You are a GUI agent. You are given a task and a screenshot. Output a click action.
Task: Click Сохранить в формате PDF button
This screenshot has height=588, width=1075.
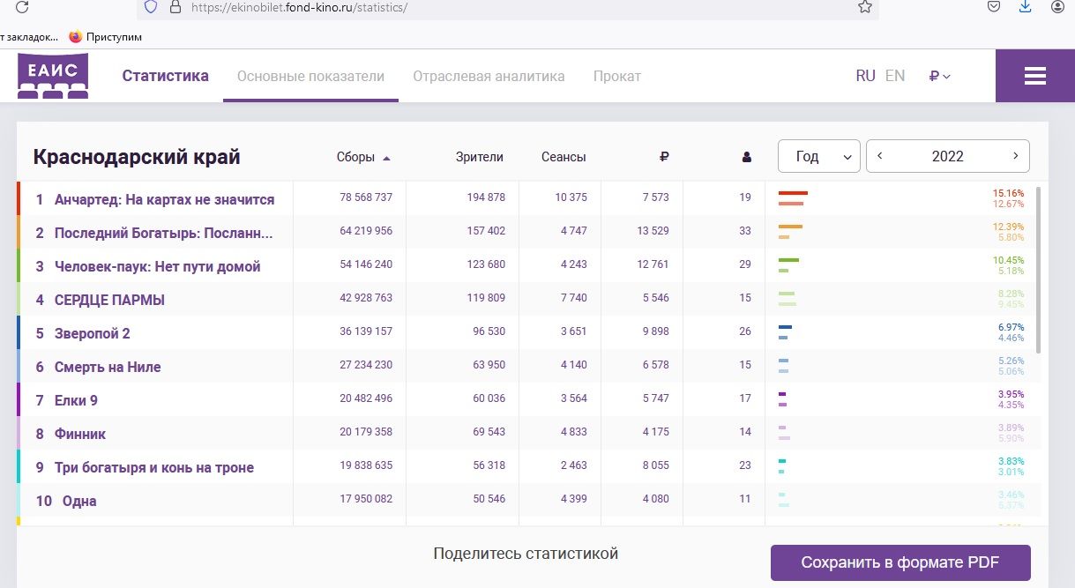(900, 562)
